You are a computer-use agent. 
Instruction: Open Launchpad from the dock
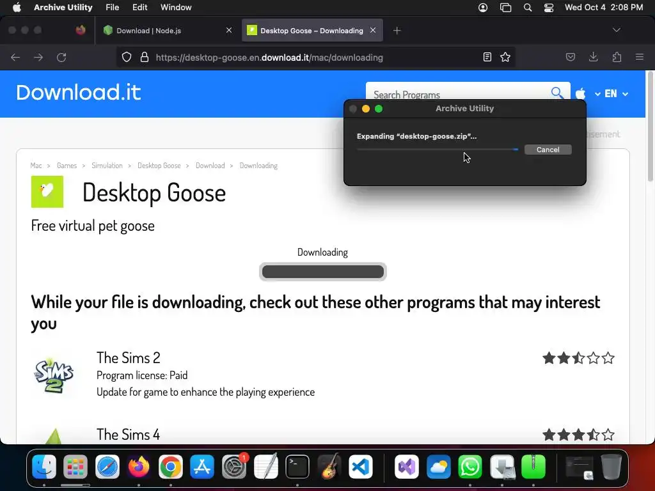75,467
